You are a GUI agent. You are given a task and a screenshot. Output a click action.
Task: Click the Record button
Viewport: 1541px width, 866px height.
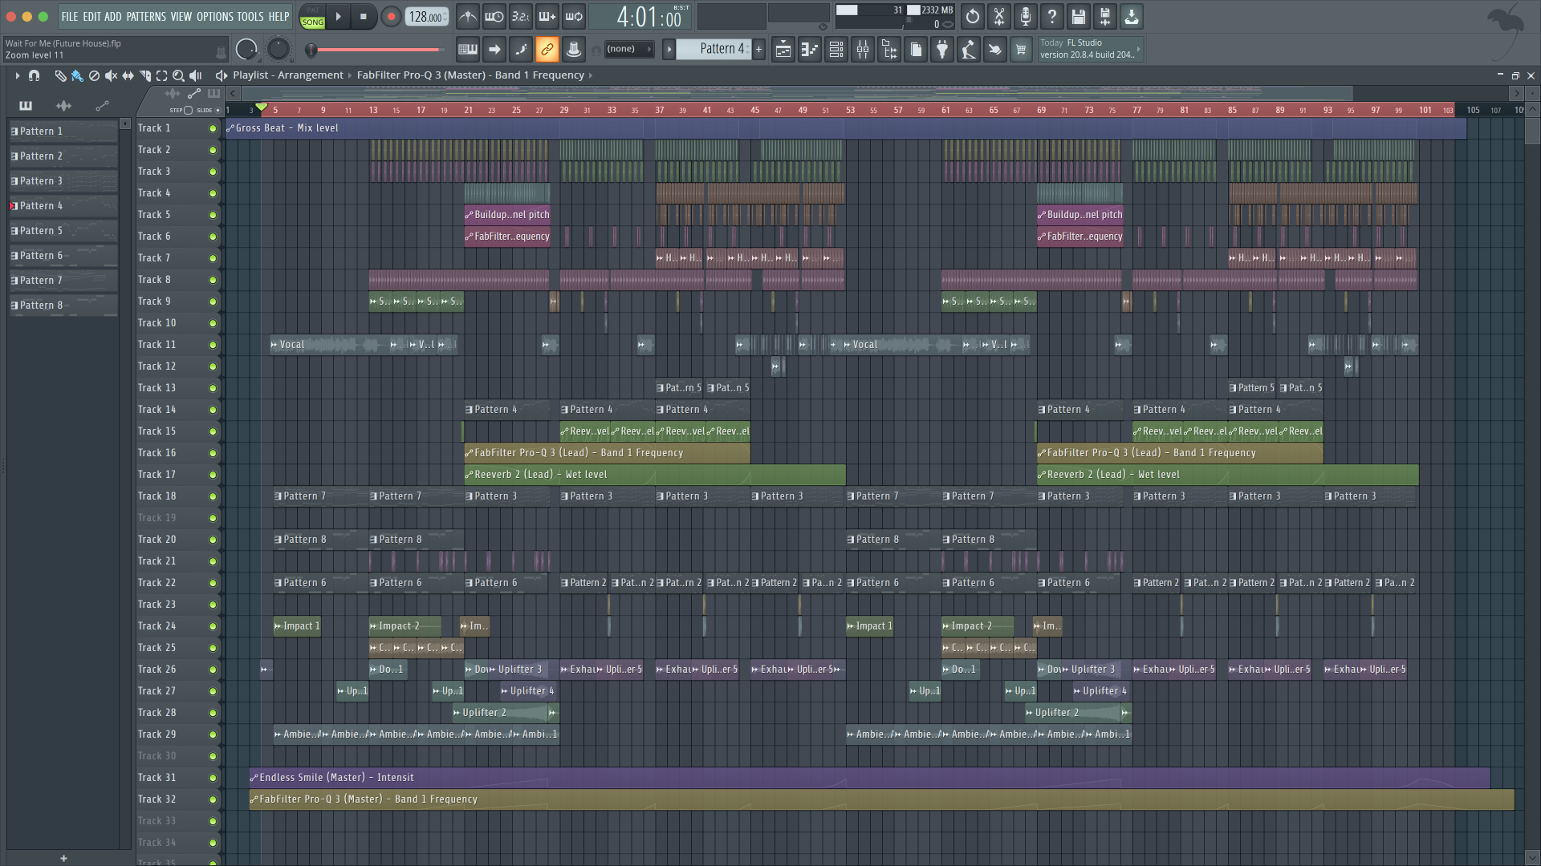point(391,16)
